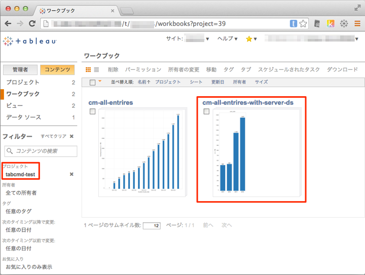
Task: Remove the tabcmd-test project filter
Action: pyautogui.click(x=71, y=174)
